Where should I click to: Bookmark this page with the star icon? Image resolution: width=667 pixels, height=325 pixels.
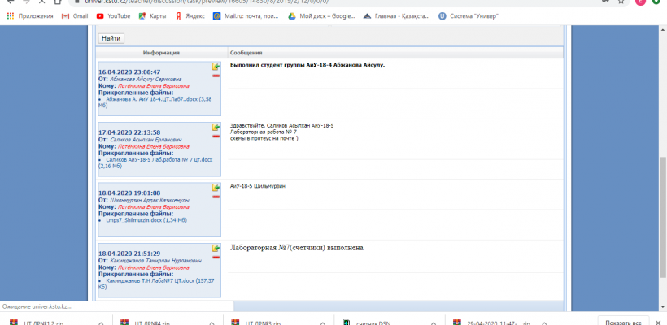(x=621, y=2)
